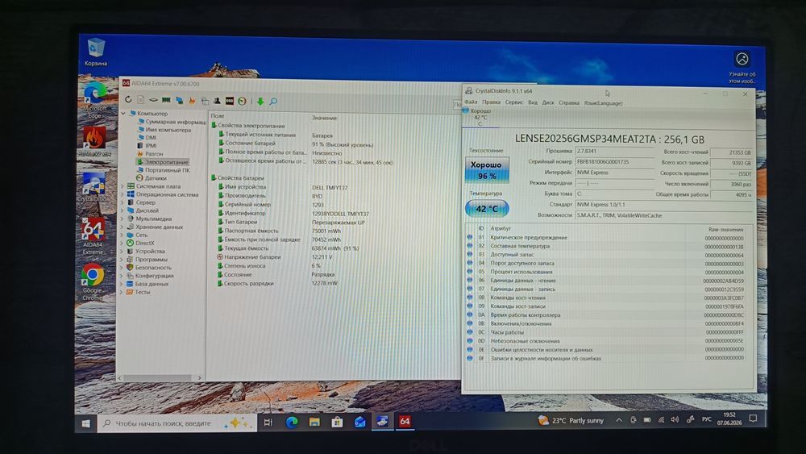806x454 pixels.
Task: Select Датчики tree item
Action: point(156,178)
